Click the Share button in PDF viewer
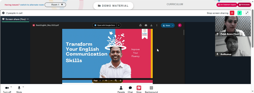The image size is (254, 93). point(166,25)
